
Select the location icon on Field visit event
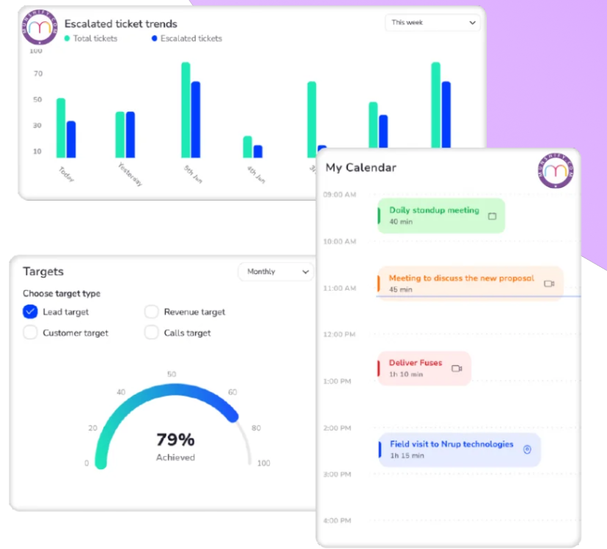pyautogui.click(x=526, y=449)
